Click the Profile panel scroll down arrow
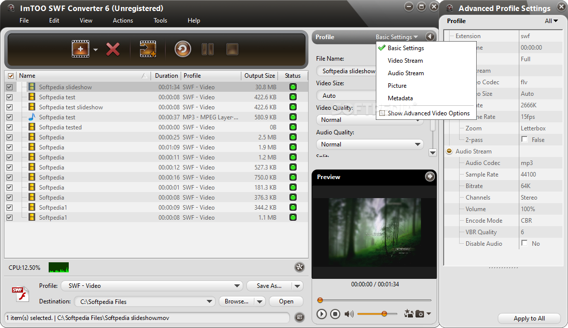This screenshot has height=328, width=568. 433,152
